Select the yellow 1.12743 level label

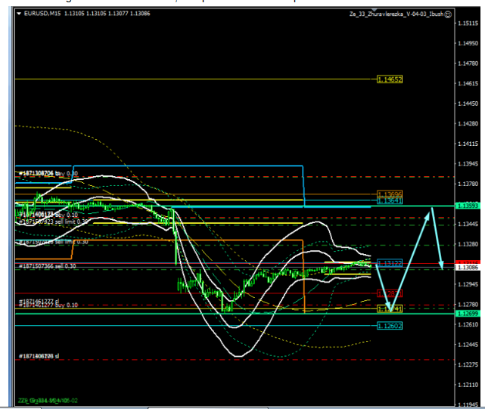[389, 309]
